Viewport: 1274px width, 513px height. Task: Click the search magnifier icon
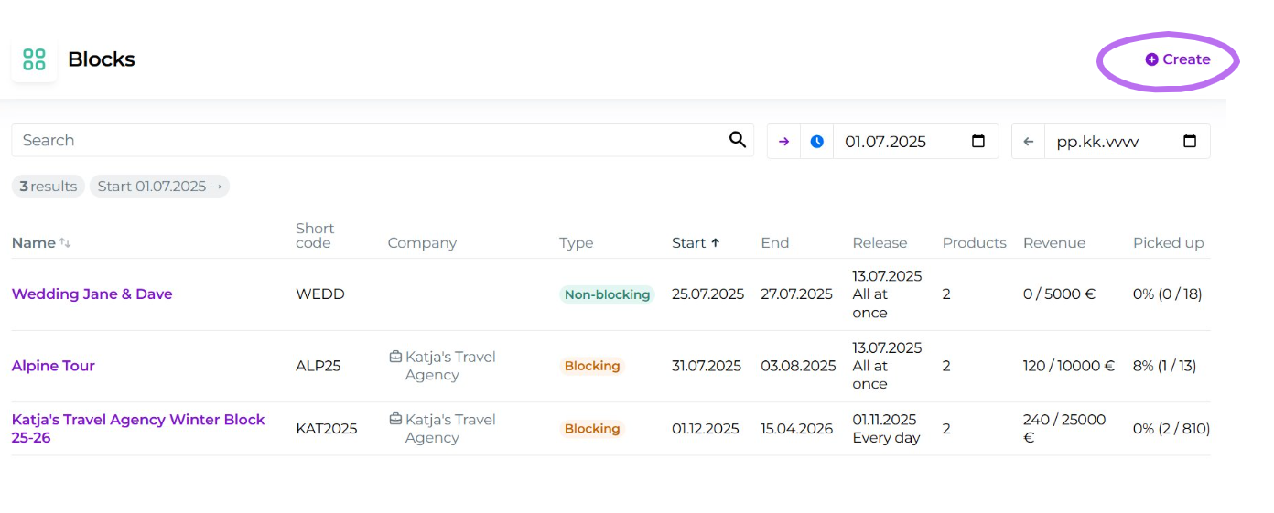point(737,140)
